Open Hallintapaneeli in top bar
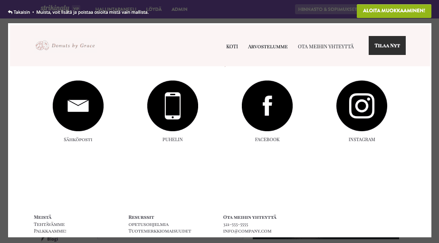 (x=115, y=9)
